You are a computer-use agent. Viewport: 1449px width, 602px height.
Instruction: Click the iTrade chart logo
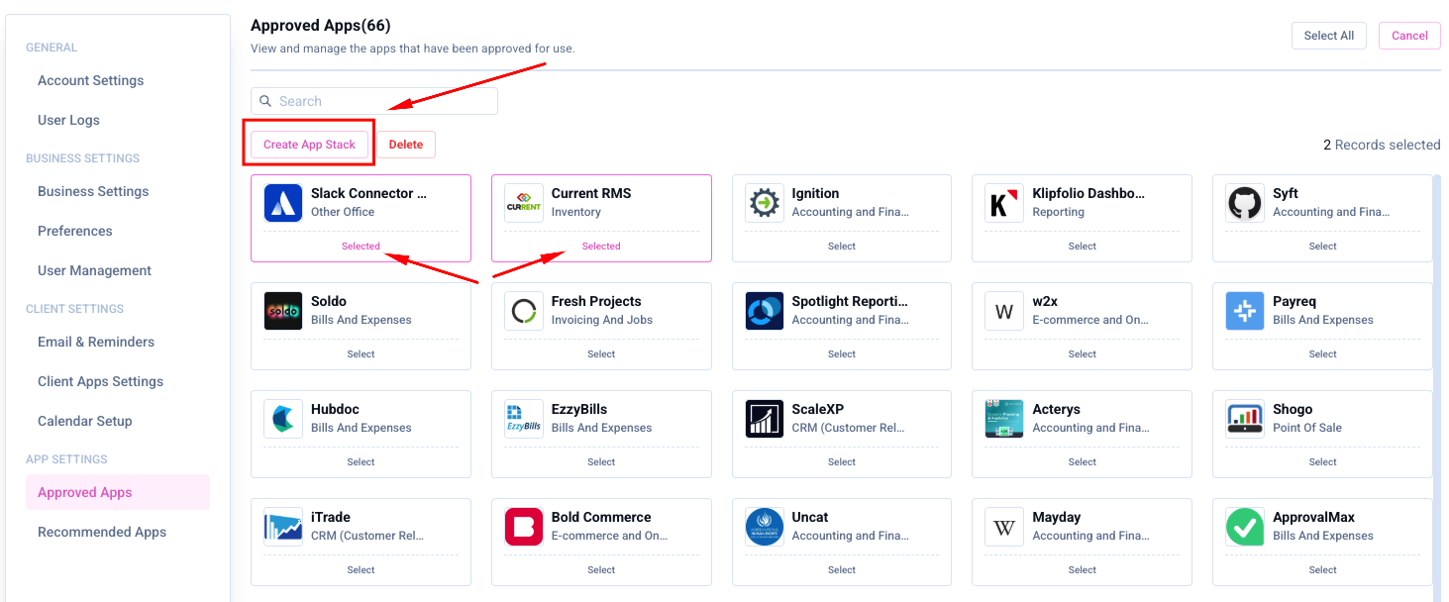(x=283, y=527)
